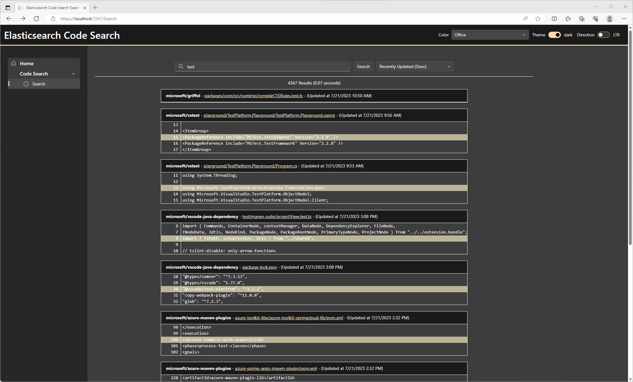Click highlighted line 30 test-electron

tap(314, 289)
